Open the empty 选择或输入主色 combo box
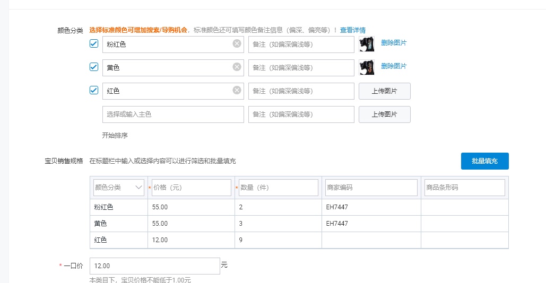 coord(173,114)
